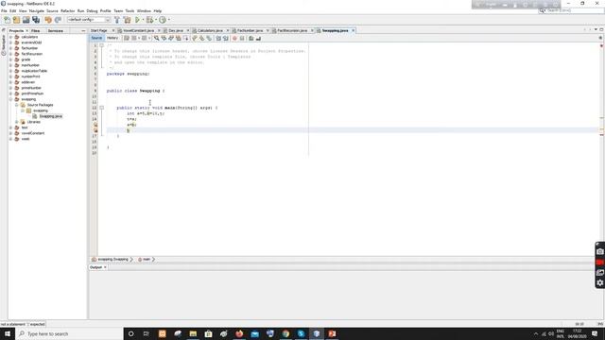This screenshot has height=340, width=605.
Task: Click the Stop Macro Recording icon
Action: pos(242,38)
